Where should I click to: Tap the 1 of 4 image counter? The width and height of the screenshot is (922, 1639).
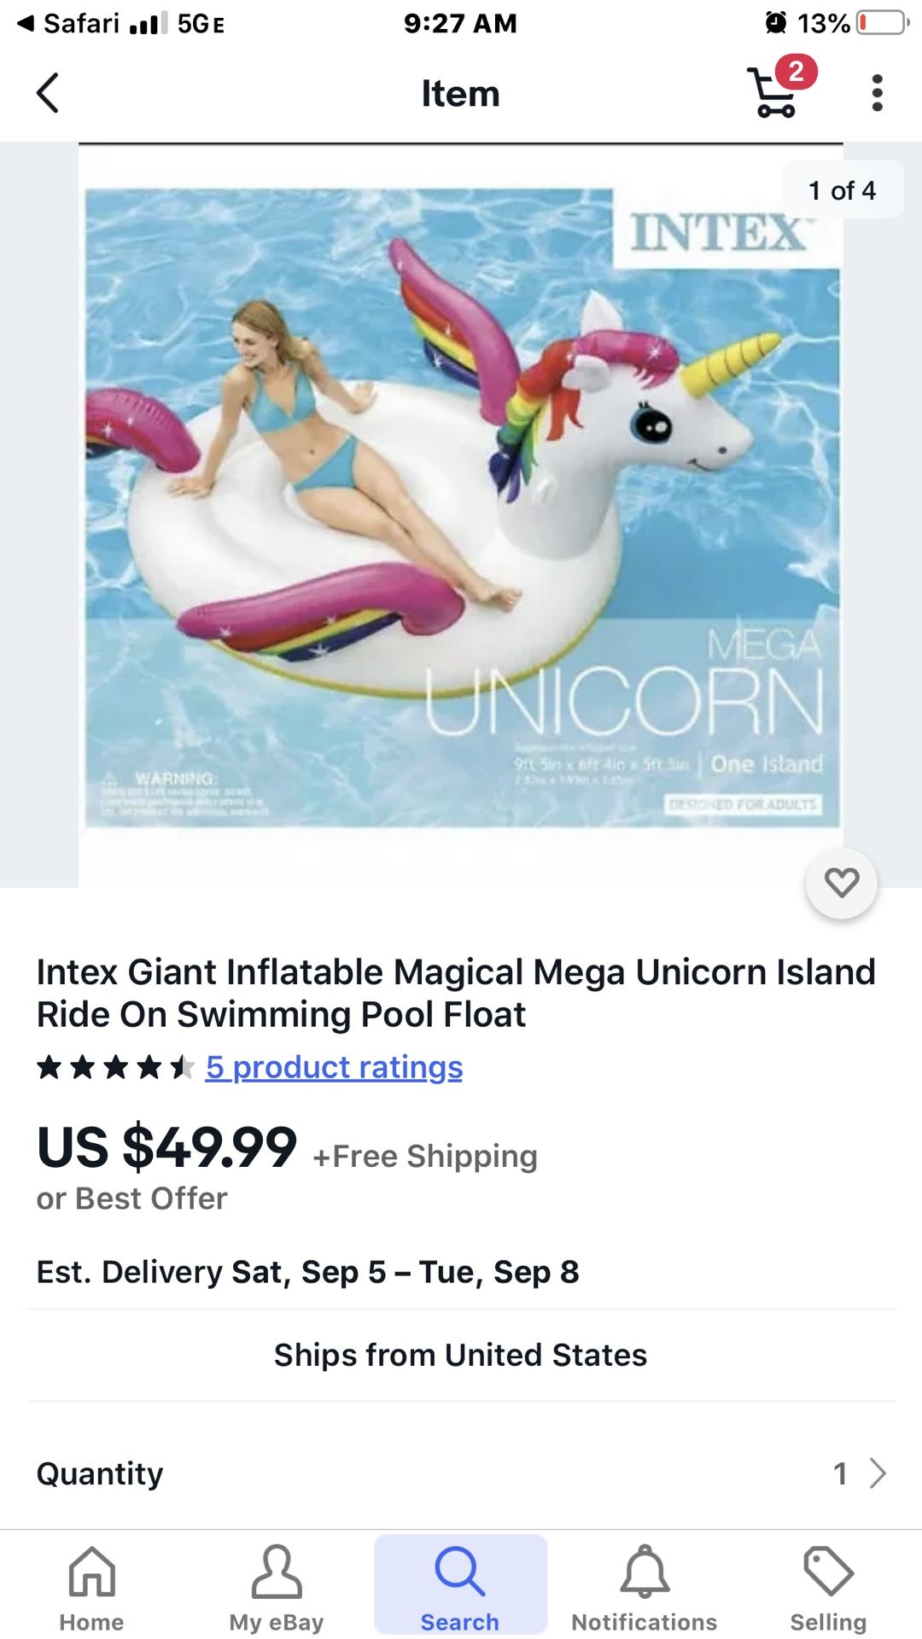coord(842,190)
